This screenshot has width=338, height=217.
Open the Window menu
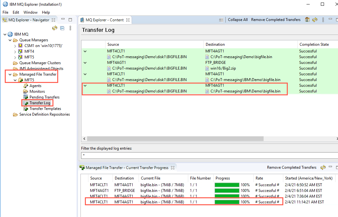pyautogui.click(x=31, y=12)
